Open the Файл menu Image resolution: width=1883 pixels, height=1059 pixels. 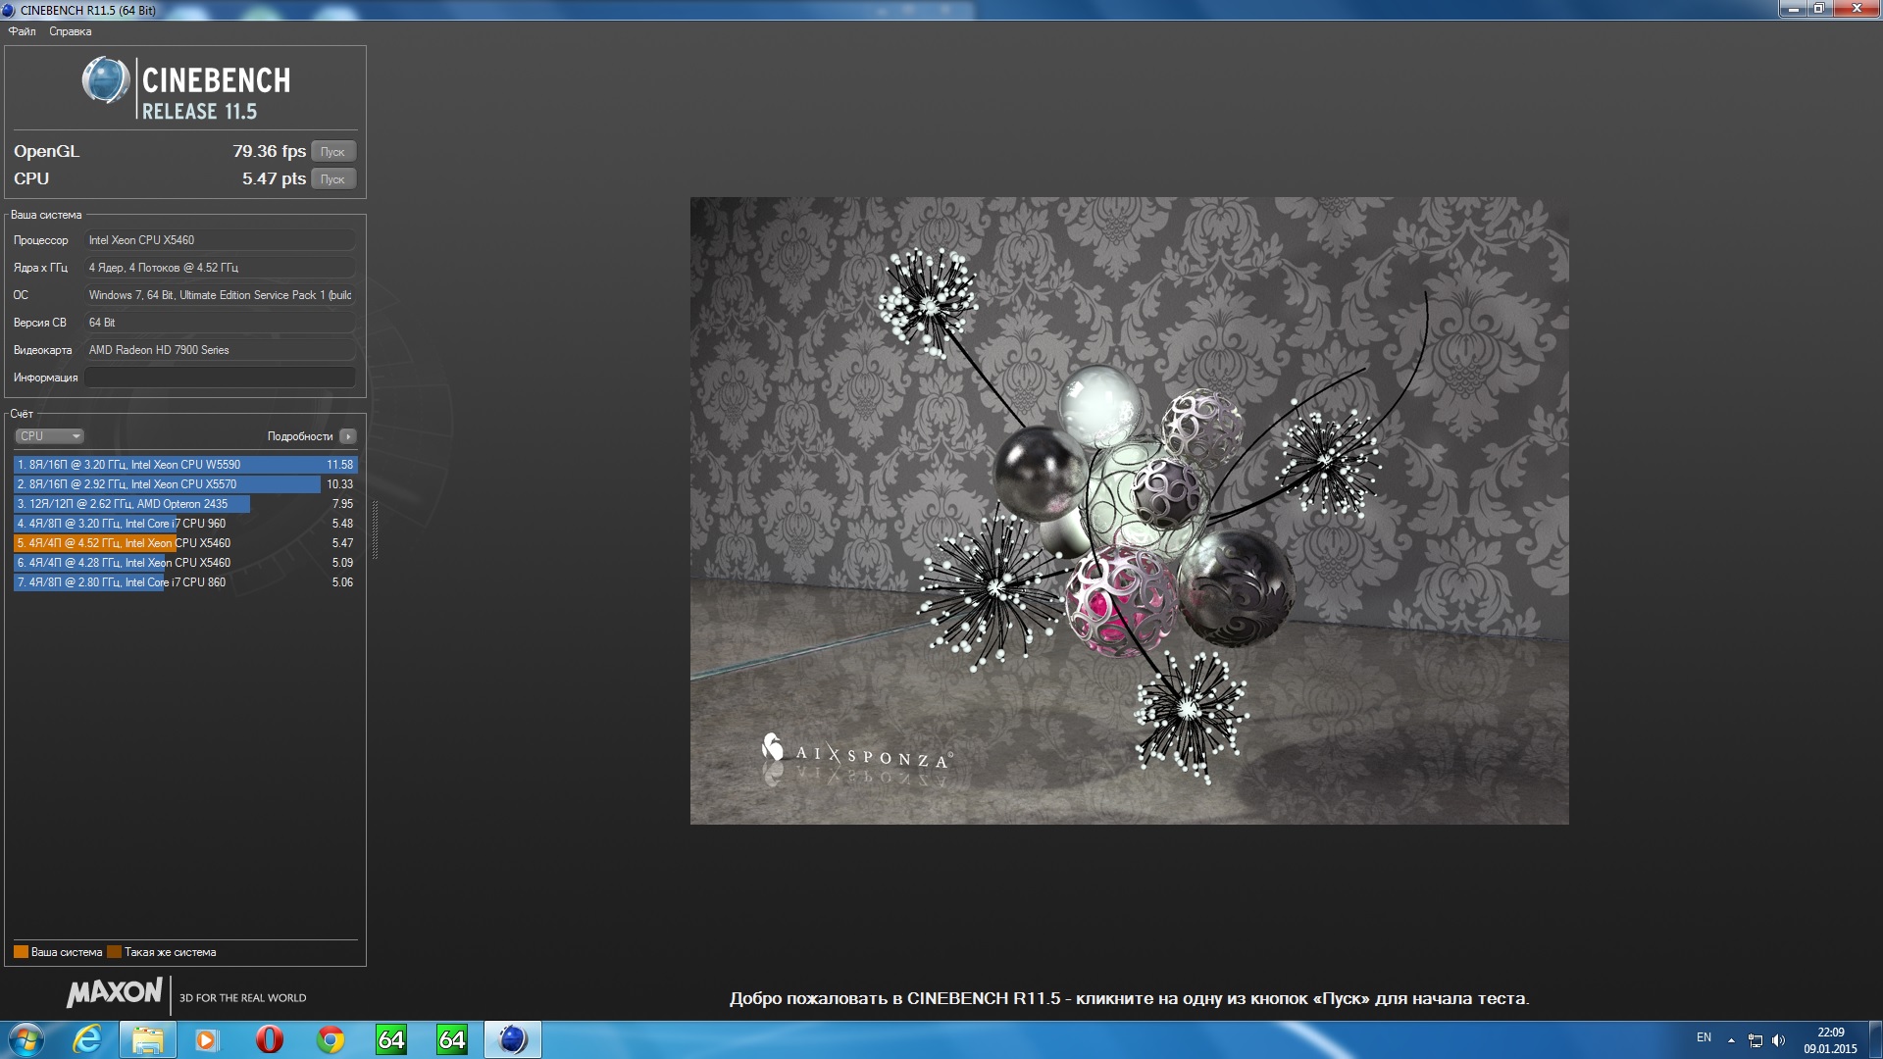[x=22, y=31]
